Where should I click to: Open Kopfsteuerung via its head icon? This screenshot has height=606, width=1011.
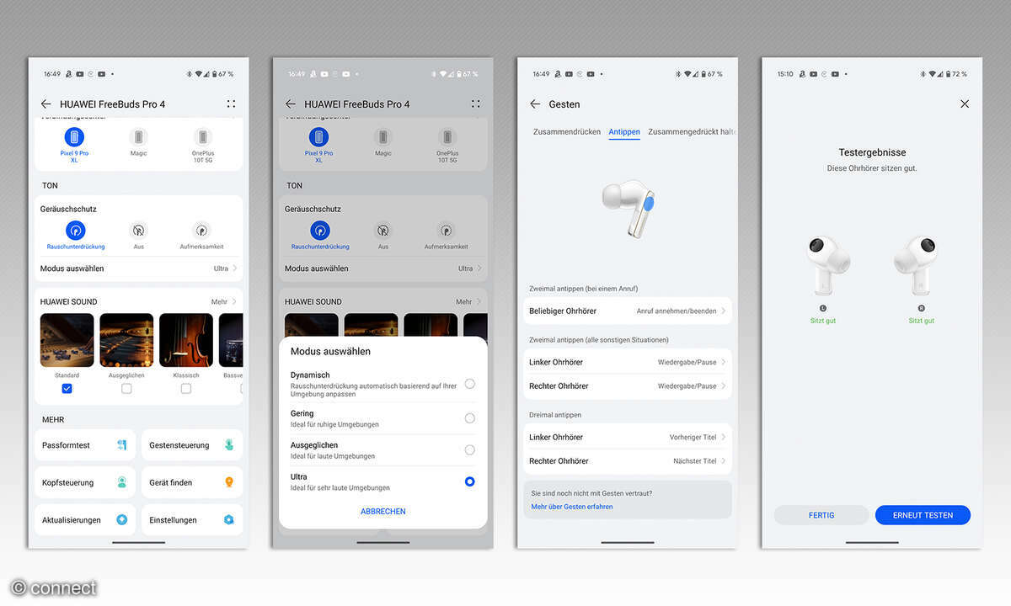121,482
